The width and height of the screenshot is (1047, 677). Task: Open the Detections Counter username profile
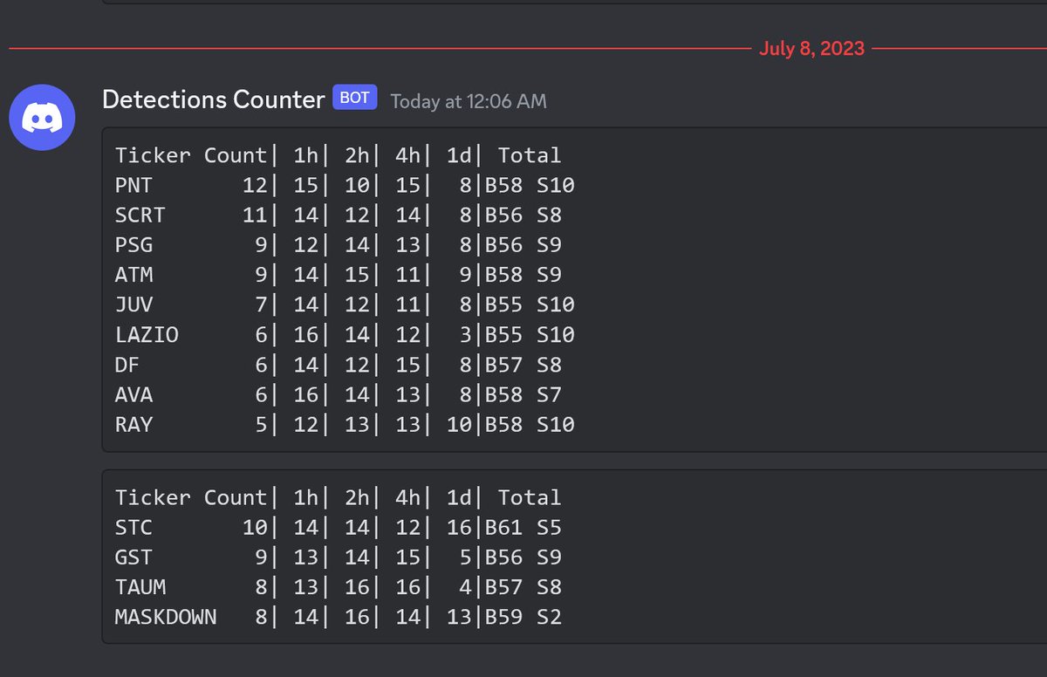213,99
